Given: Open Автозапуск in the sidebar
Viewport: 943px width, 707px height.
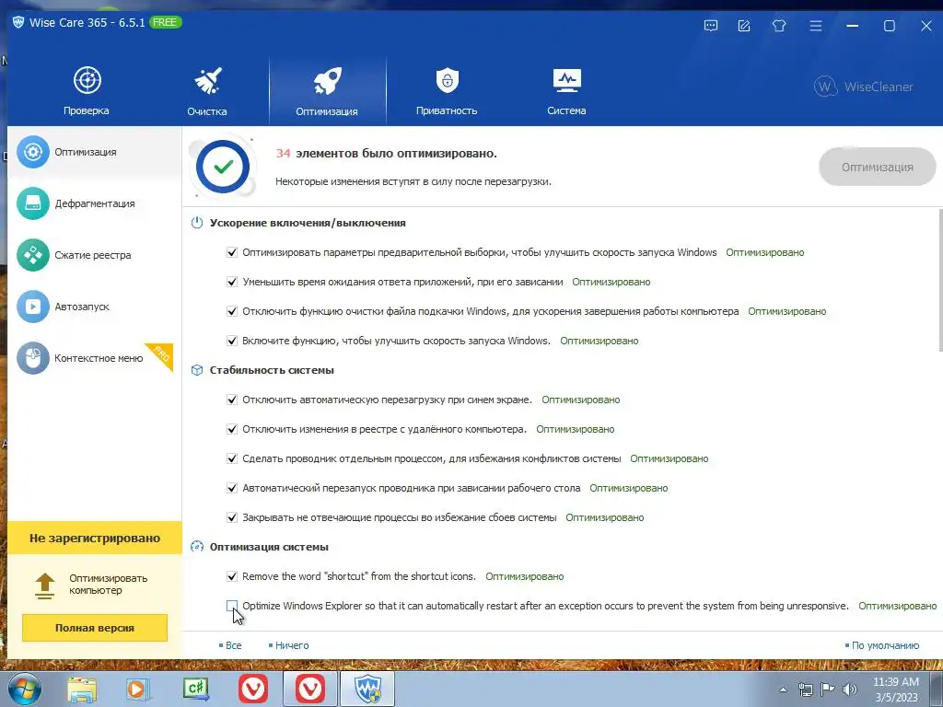Looking at the screenshot, I should [95, 307].
